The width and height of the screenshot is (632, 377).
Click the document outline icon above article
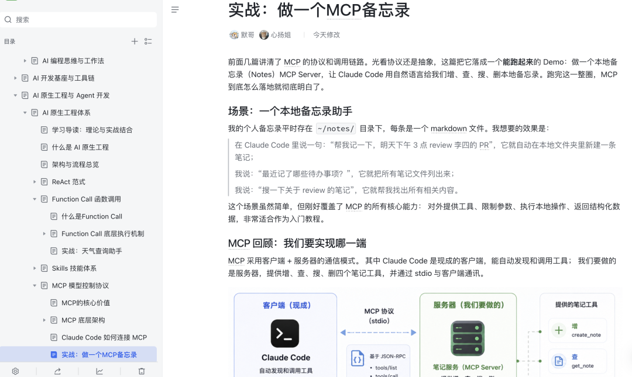point(174,10)
